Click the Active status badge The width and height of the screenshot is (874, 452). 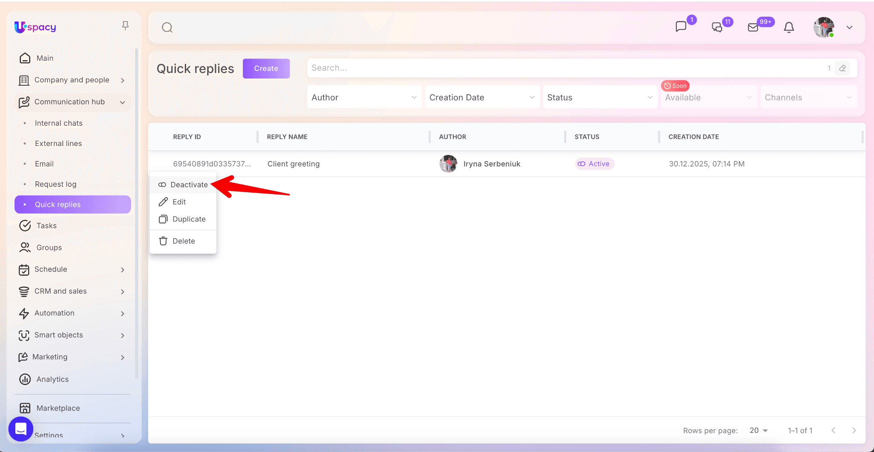click(x=594, y=164)
